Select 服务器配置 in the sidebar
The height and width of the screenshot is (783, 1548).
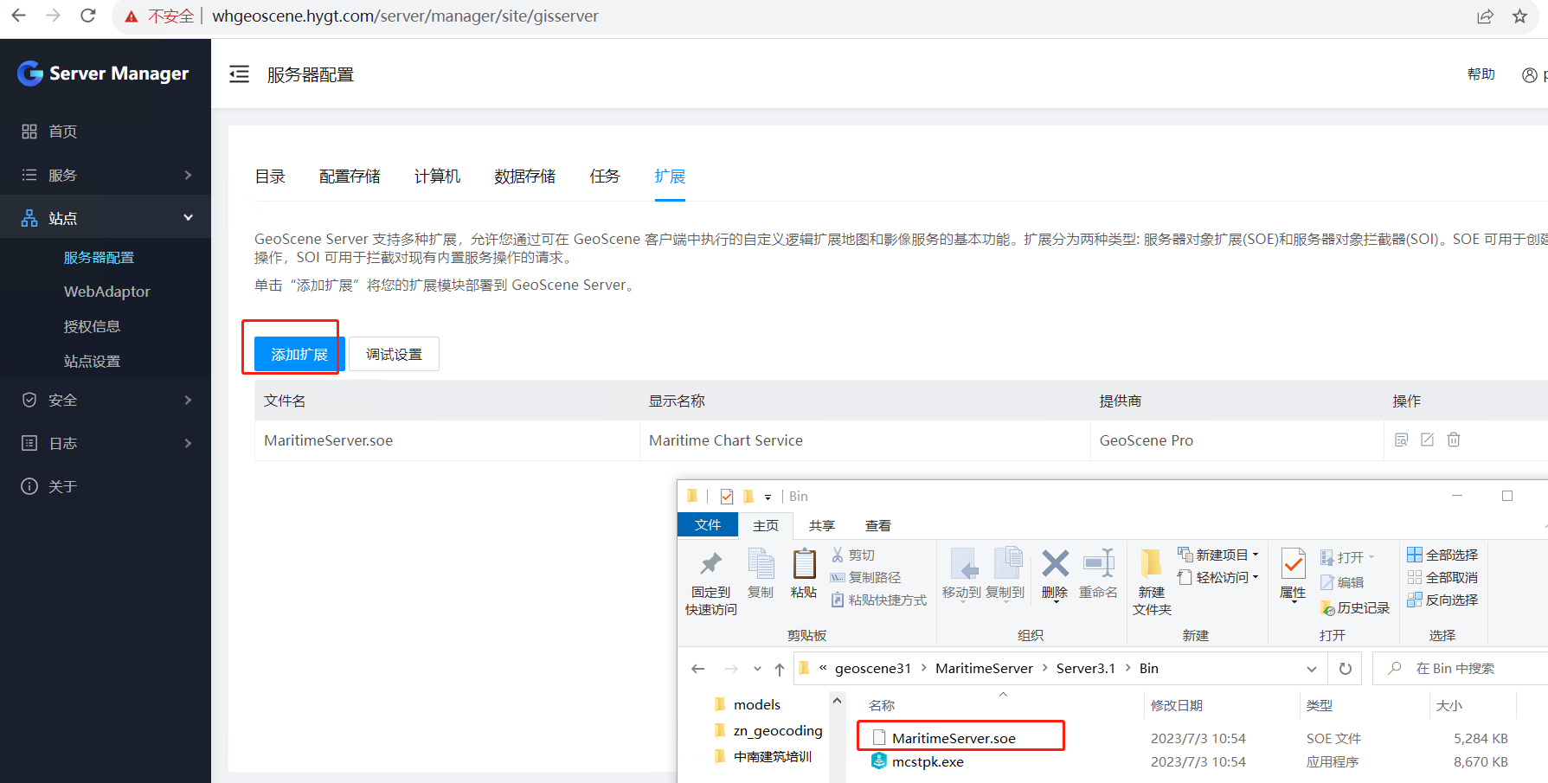[x=99, y=257]
